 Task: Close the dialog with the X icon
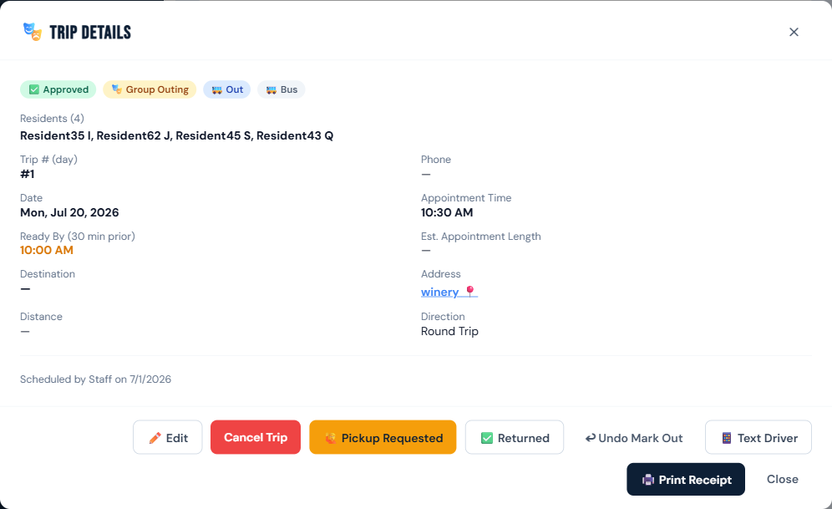click(794, 33)
